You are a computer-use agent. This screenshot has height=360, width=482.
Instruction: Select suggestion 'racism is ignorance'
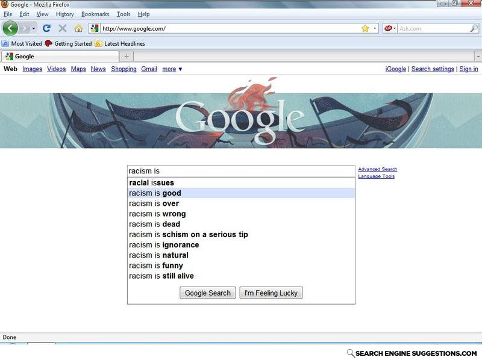click(242, 245)
